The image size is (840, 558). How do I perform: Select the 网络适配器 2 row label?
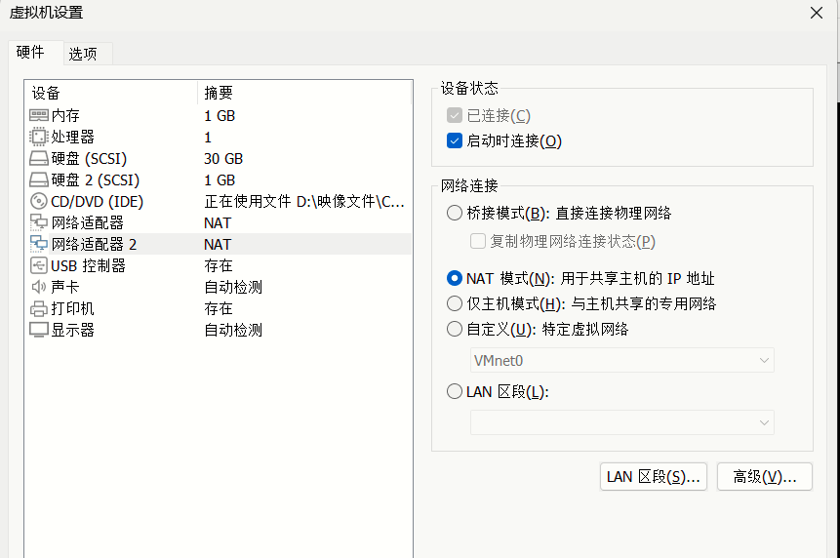94,244
